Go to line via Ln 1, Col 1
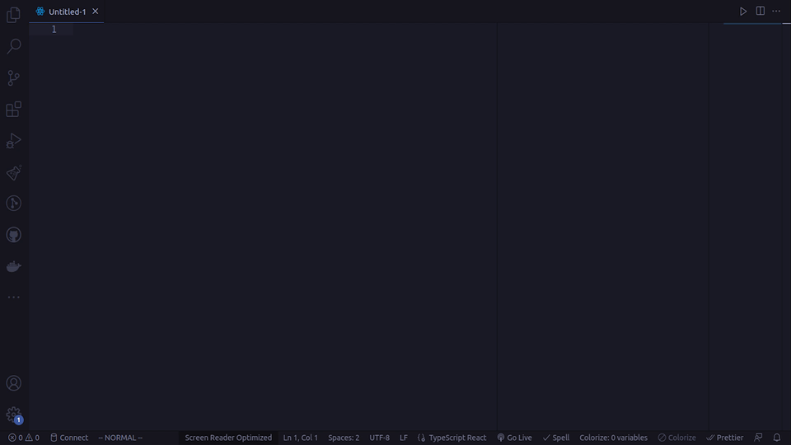 pyautogui.click(x=300, y=438)
